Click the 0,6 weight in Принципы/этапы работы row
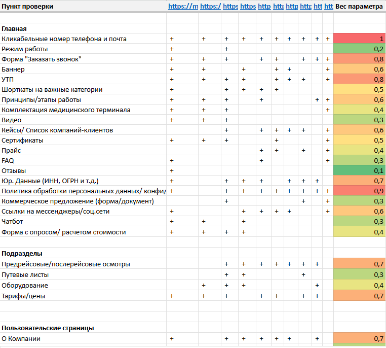This screenshot has width=386, height=348. (360, 99)
